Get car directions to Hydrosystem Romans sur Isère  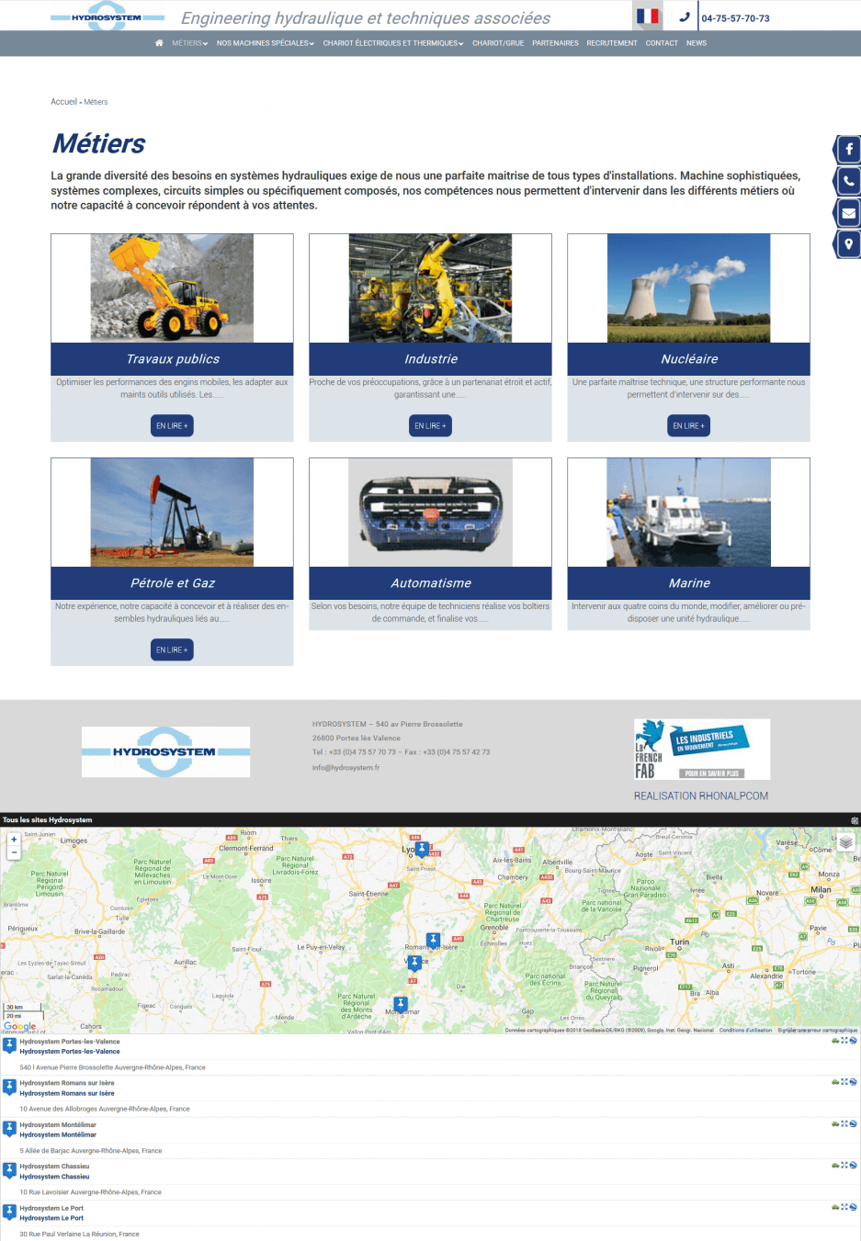click(835, 1082)
